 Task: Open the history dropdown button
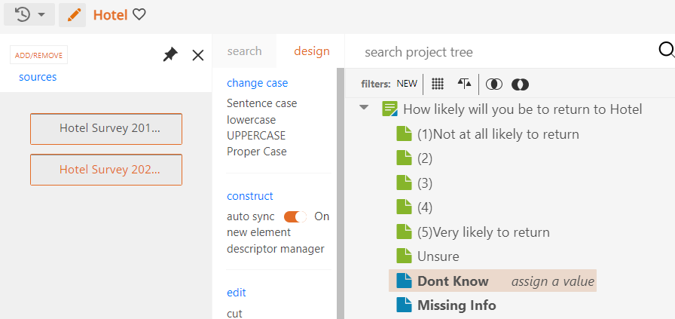point(29,14)
